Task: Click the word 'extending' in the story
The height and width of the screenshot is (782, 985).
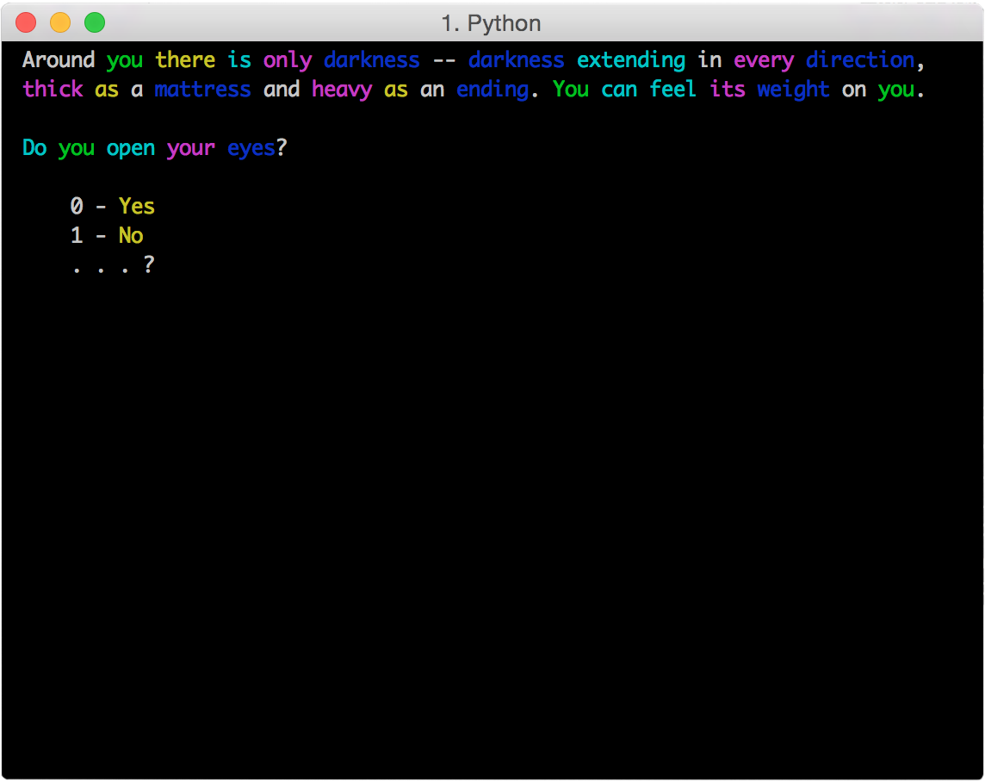Action: tap(631, 60)
